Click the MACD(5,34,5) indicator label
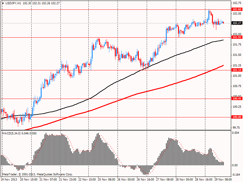This screenshot has height=182, width=243. click(x=11, y=133)
